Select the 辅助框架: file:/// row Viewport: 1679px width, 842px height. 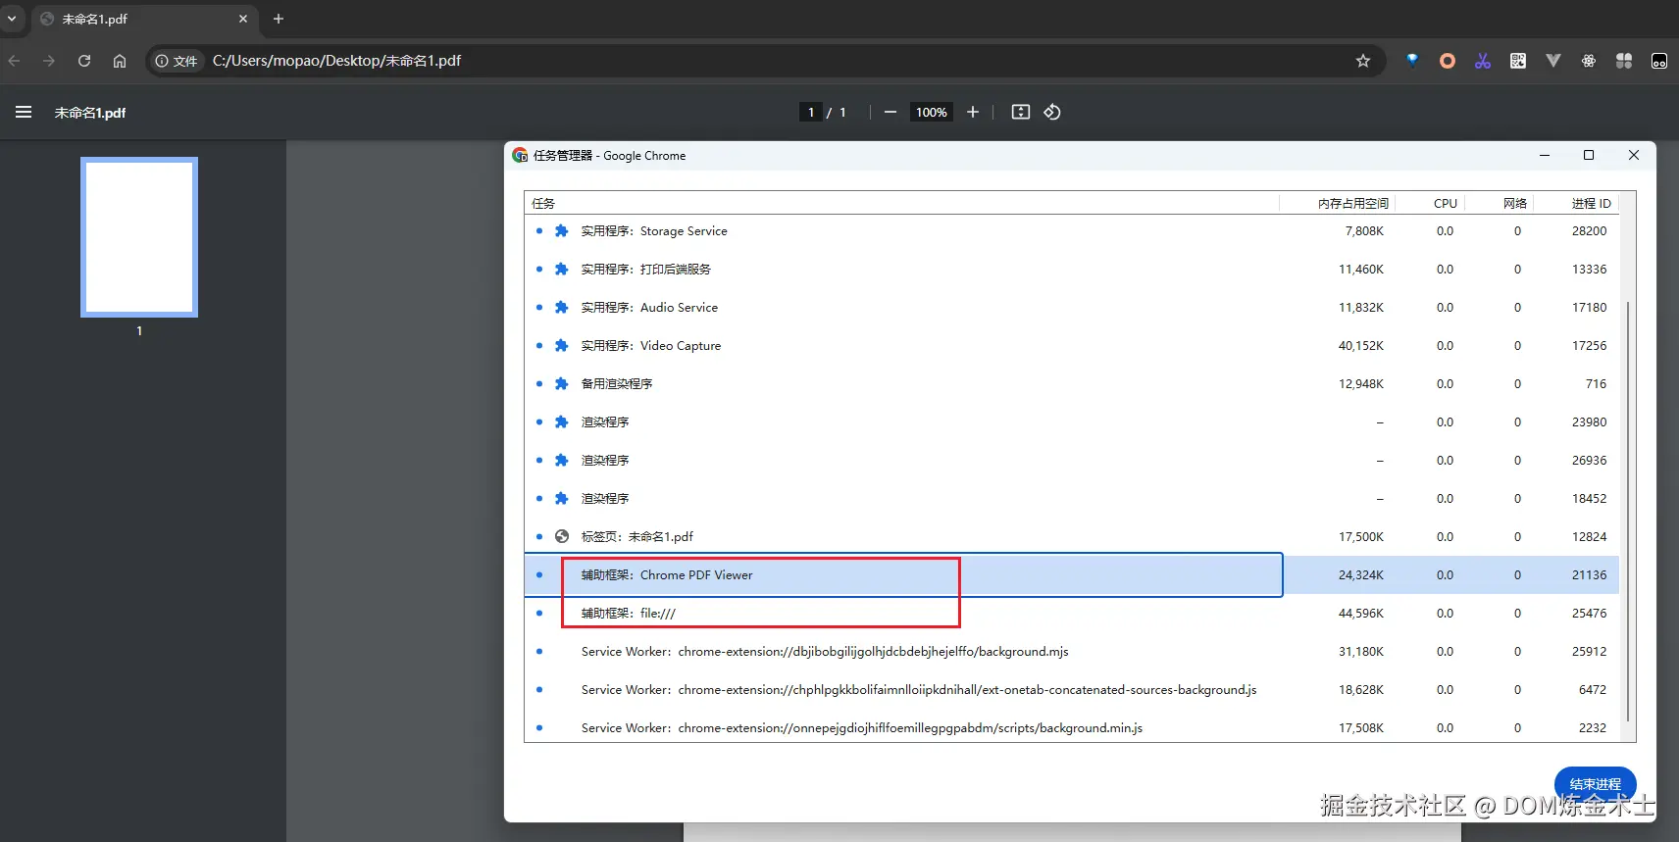pyautogui.click(x=1072, y=614)
